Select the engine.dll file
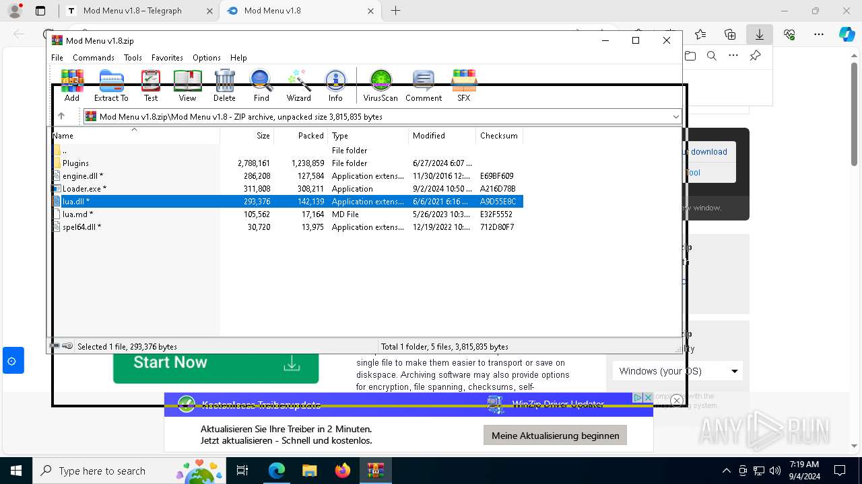 pos(287,176)
